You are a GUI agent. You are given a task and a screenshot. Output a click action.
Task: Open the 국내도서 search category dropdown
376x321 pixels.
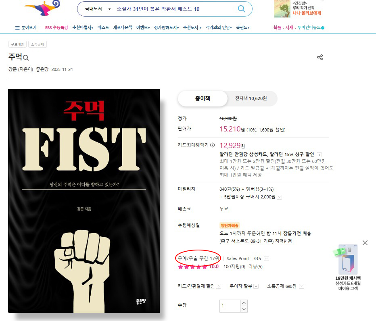click(98, 9)
